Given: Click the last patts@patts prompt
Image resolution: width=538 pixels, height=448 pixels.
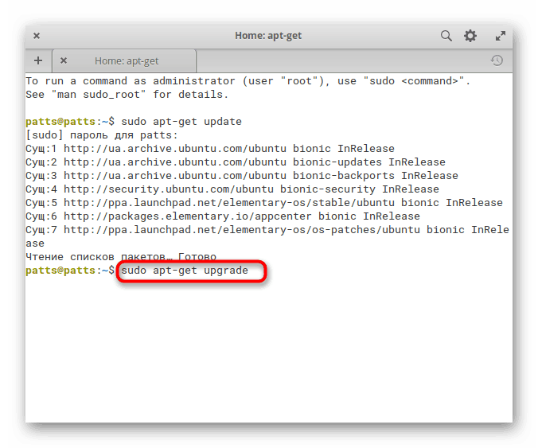Looking at the screenshot, I should [70, 271].
